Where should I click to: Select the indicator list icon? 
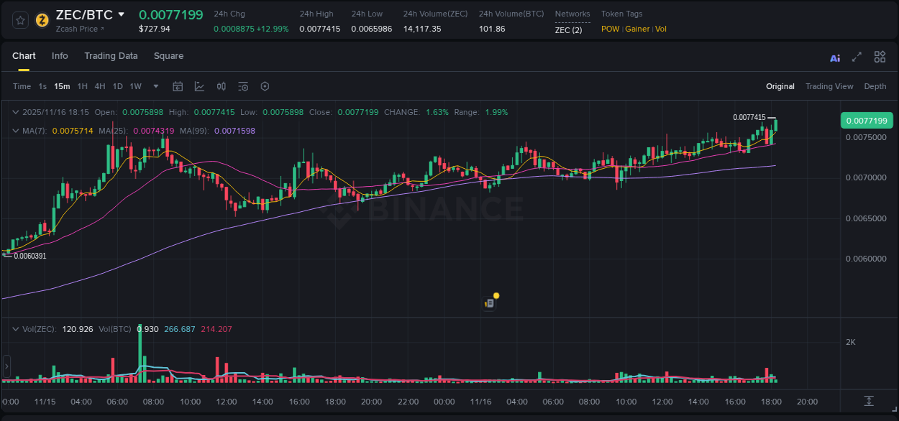coord(242,86)
